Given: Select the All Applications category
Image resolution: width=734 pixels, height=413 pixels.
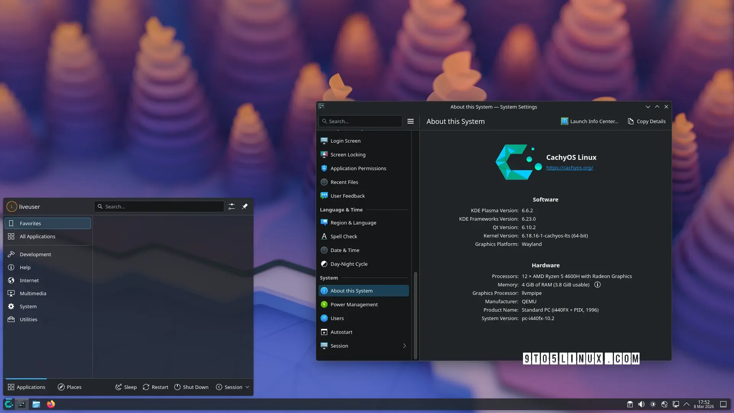Looking at the screenshot, I should 37,236.
